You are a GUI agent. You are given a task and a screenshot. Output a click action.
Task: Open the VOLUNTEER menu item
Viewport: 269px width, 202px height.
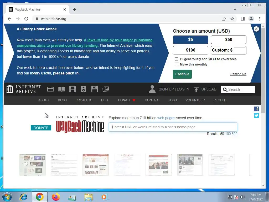point(195,100)
